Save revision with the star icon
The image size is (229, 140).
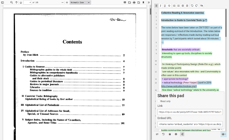click(170, 134)
